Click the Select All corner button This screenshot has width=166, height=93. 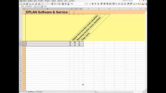click(21, 9)
